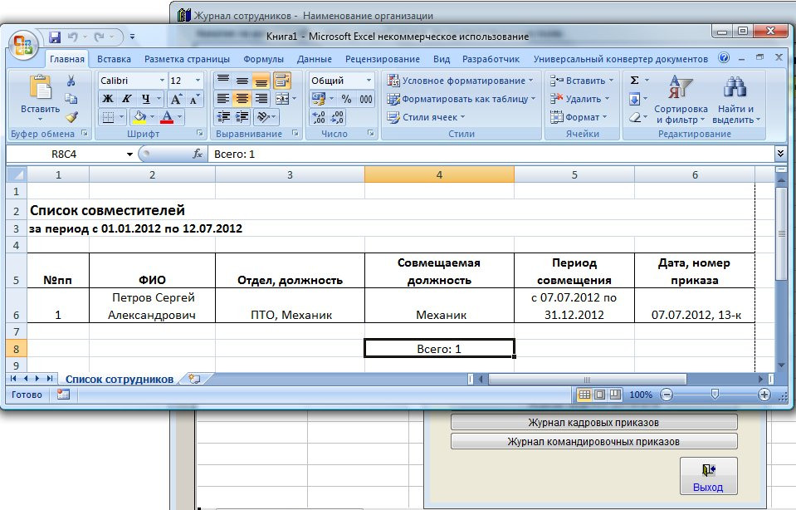
Task: Click the Percent style icon
Action: pos(346,99)
